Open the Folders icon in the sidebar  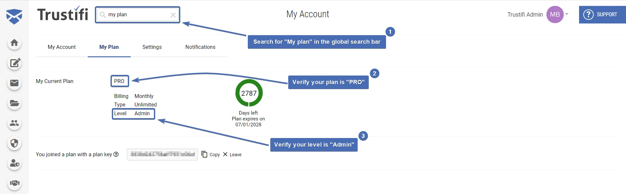[x=14, y=103]
